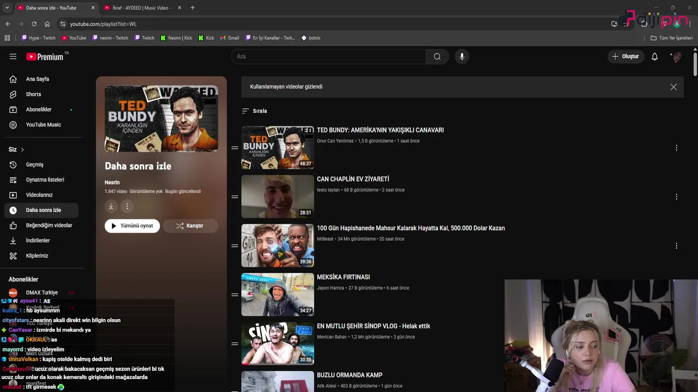Click drag handle of SİNOP VLOG row

tap(234, 344)
